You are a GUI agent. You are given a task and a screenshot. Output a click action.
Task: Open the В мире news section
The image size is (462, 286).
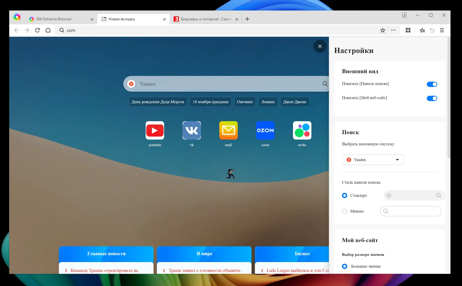[204, 254]
